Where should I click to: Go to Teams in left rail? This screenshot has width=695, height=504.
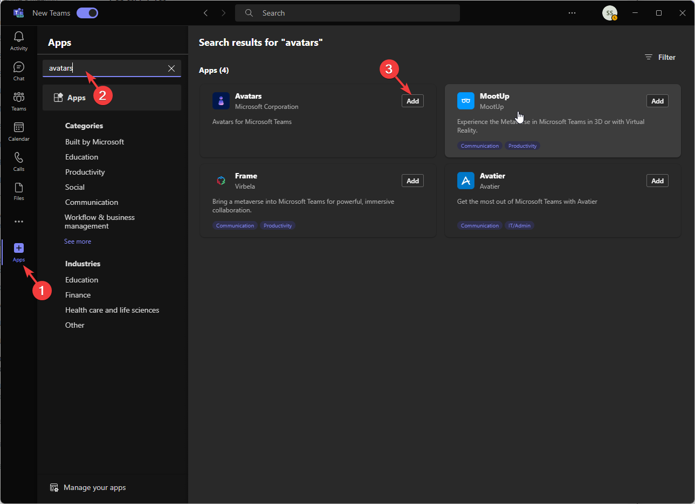pyautogui.click(x=19, y=101)
